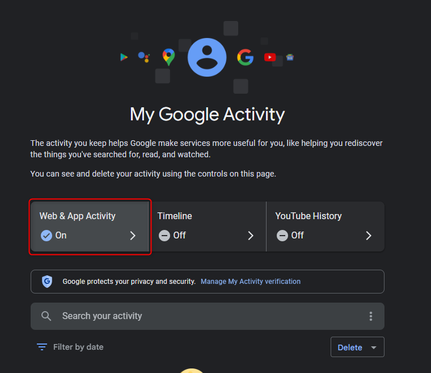
Task: Open the three-dot menu in search bar
Action: click(x=371, y=316)
